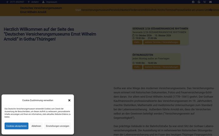Click the Herzlich Willkommen headline

[50, 34]
